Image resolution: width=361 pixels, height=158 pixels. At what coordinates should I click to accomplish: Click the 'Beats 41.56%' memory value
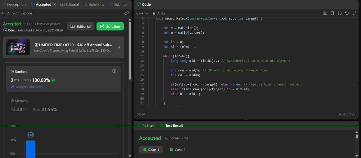[x=45, y=110]
